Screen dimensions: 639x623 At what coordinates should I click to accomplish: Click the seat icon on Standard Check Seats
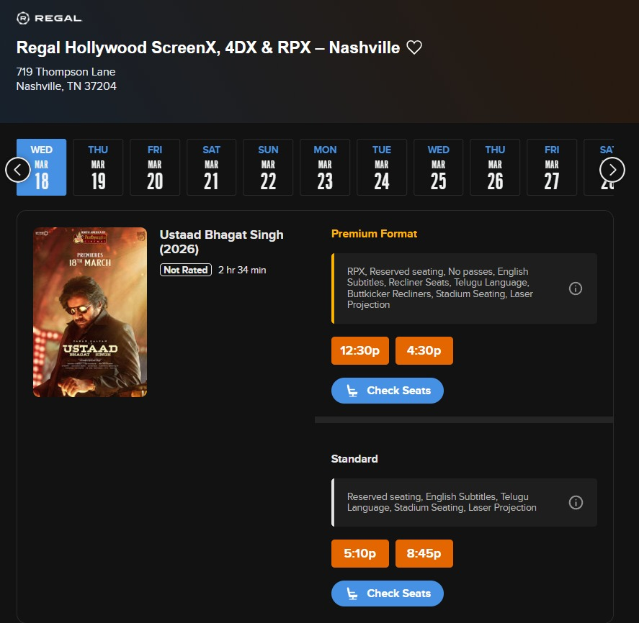point(352,593)
